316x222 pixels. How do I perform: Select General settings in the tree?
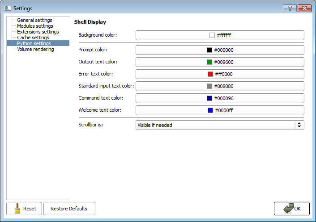34,20
